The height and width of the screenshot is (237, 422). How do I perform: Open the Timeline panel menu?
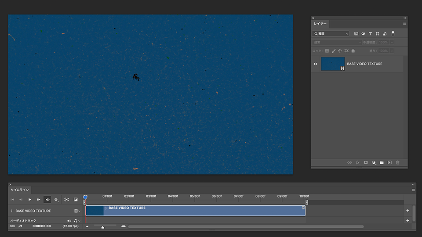click(x=413, y=190)
